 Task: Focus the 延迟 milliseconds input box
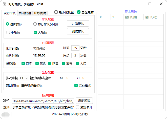click(75, 48)
